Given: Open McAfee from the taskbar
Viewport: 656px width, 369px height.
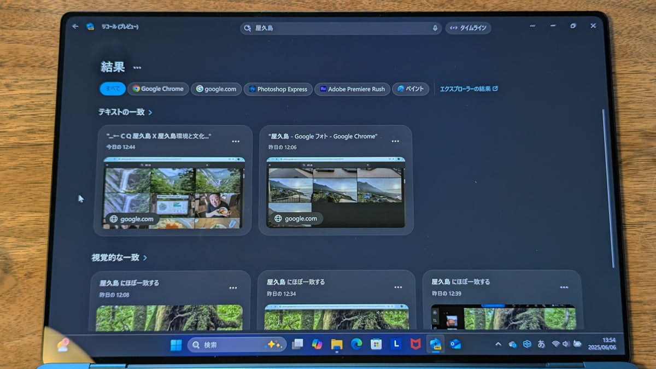Looking at the screenshot, I should pos(415,344).
